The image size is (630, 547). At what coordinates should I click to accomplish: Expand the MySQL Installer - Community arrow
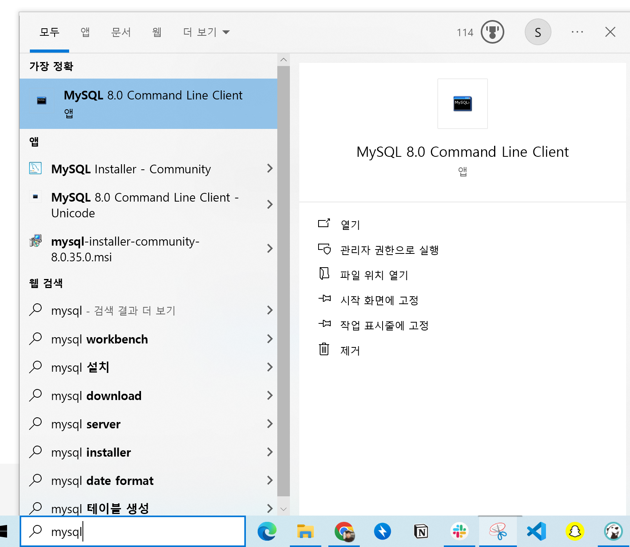point(270,168)
